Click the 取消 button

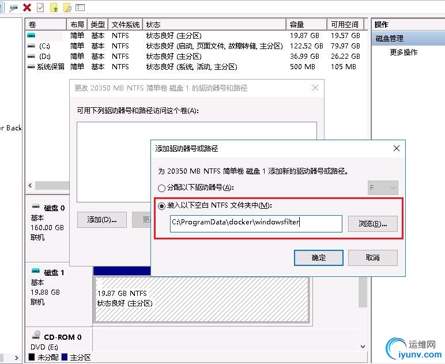372,258
